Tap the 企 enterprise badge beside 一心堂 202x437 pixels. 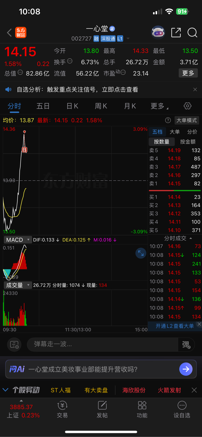pos(112,29)
